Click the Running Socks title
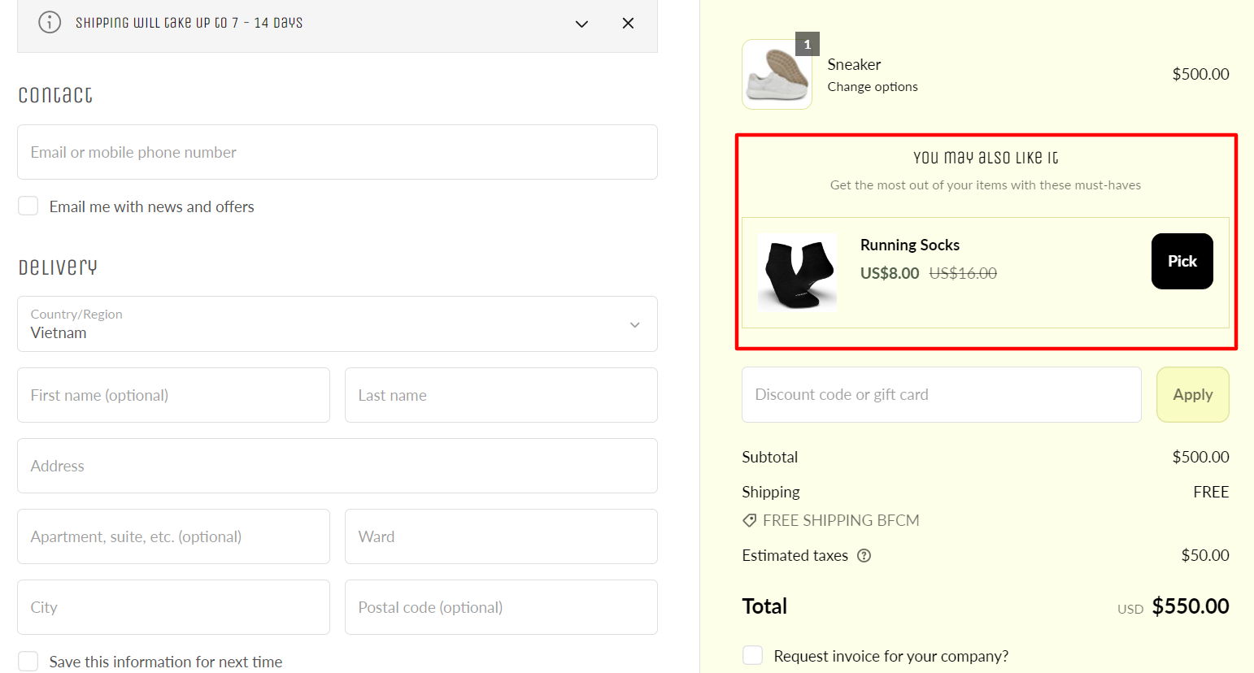Screen dimensions: 1254x673 tap(910, 245)
